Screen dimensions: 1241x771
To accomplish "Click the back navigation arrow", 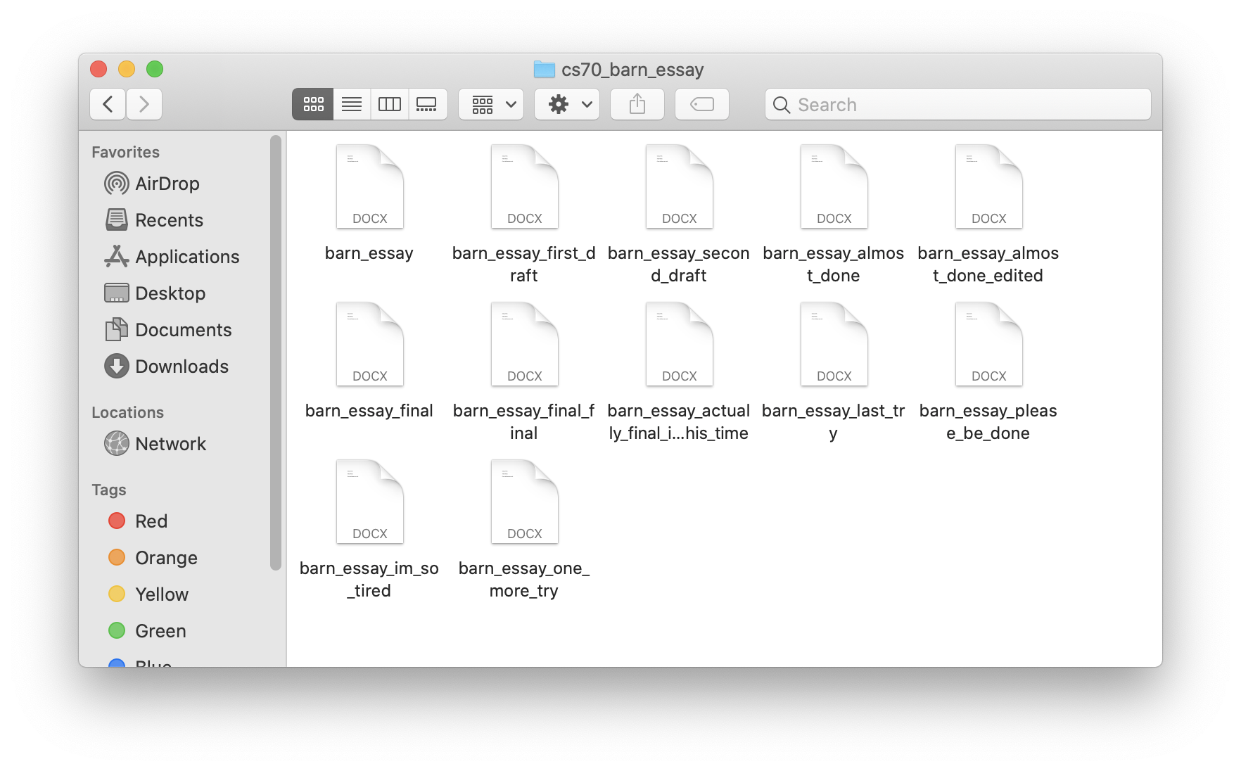I will pyautogui.click(x=107, y=103).
